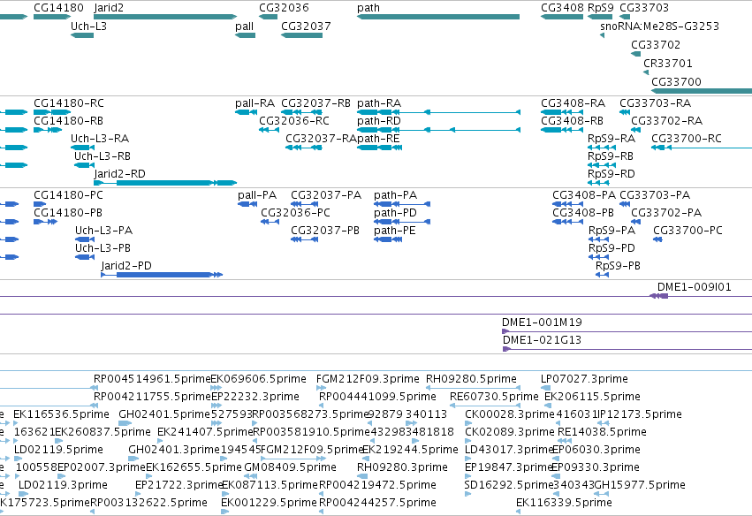Open protein Uch-L3-PA label
Viewport: 752px width, 516px height.
(x=103, y=231)
